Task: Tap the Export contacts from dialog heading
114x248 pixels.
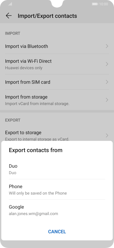Action: pyautogui.click(x=36, y=150)
